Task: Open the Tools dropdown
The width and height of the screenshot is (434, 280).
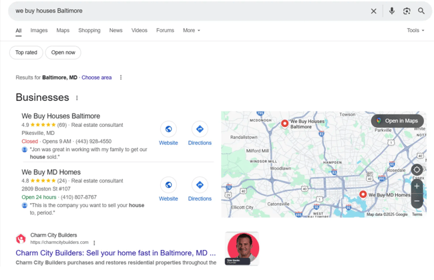Action: (415, 31)
